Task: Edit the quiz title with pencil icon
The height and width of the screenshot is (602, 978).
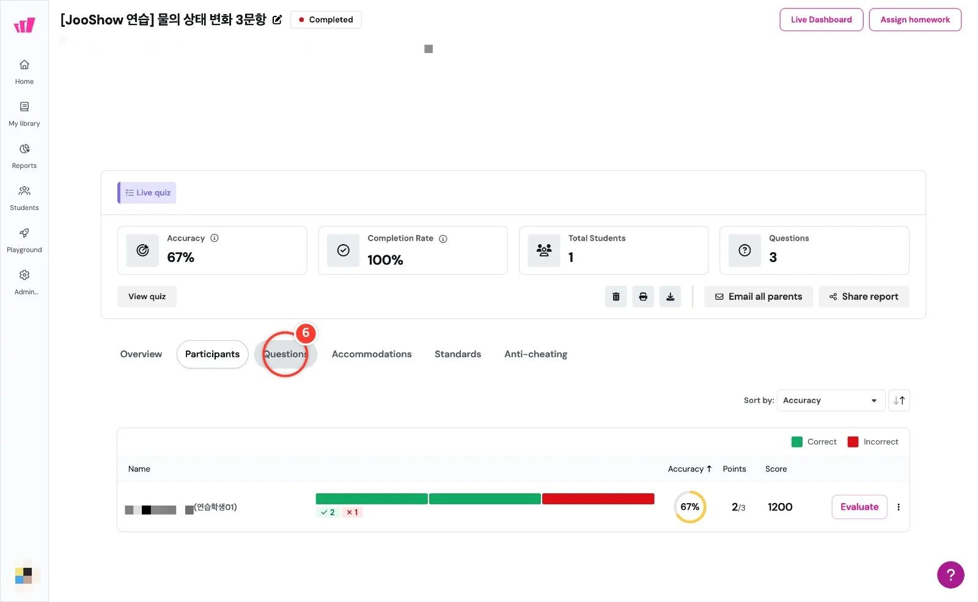Action: coord(277,20)
